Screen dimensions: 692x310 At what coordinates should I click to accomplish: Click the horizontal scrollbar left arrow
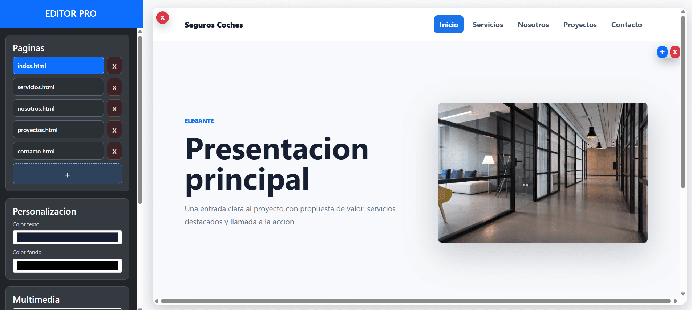pos(156,301)
